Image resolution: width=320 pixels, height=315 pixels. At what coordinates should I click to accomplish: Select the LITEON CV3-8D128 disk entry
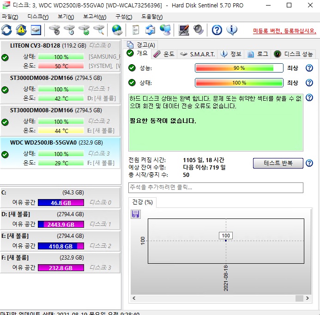pyautogui.click(x=60, y=56)
